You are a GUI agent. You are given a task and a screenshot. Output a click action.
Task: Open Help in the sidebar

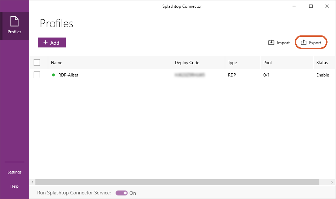pyautogui.click(x=15, y=186)
